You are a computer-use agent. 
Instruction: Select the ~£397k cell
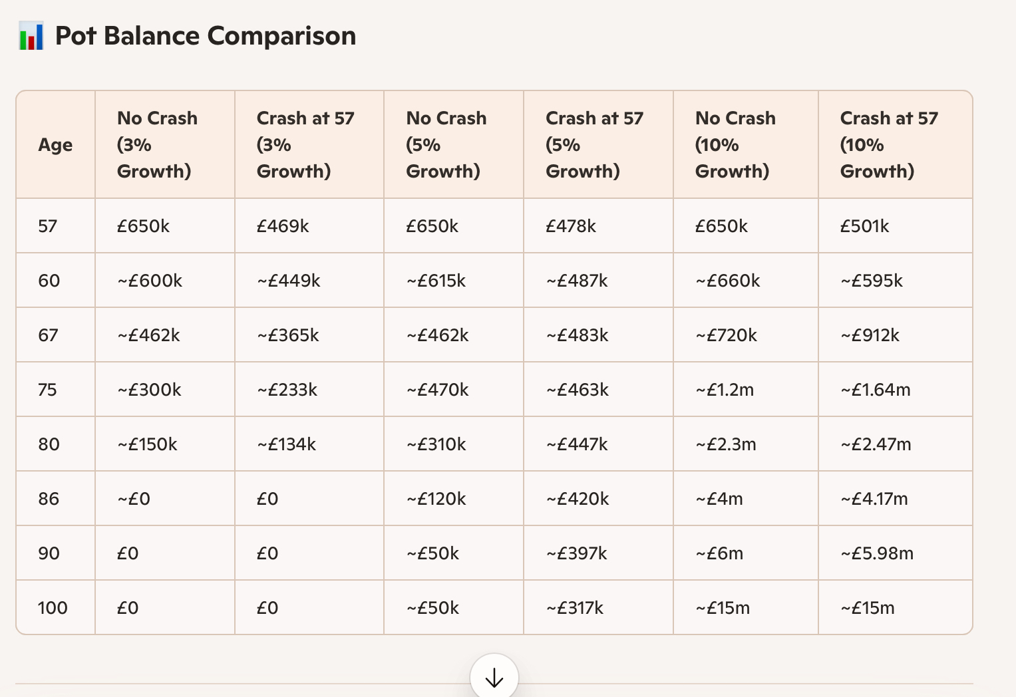576,553
